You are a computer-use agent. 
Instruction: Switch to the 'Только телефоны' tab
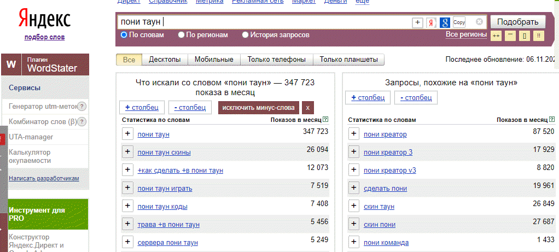tap(277, 60)
